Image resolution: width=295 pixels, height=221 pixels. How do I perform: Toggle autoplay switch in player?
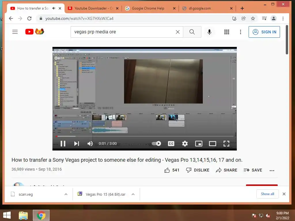156,144
